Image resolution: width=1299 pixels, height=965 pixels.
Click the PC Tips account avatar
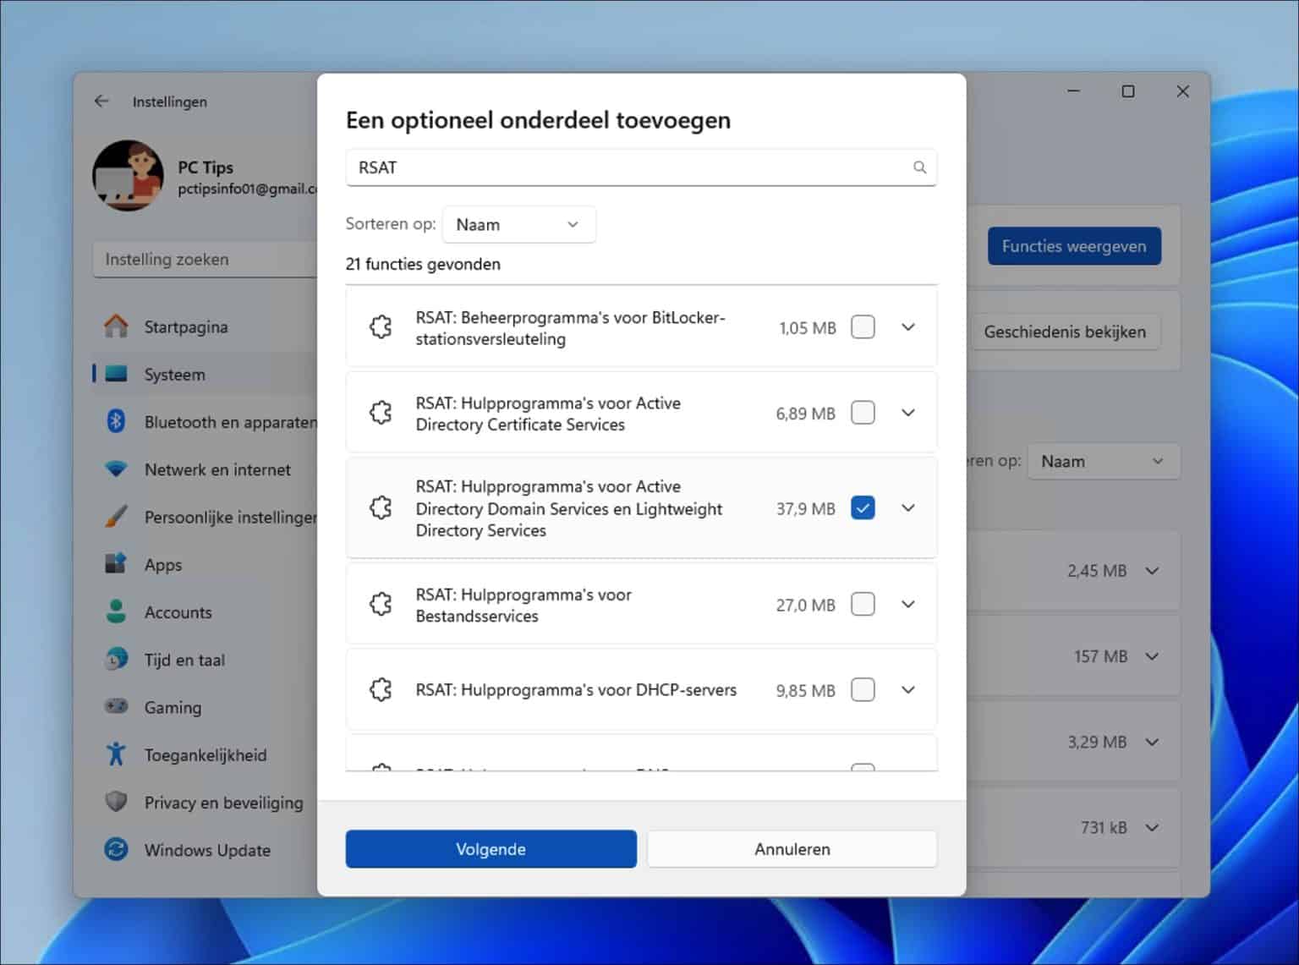129,175
